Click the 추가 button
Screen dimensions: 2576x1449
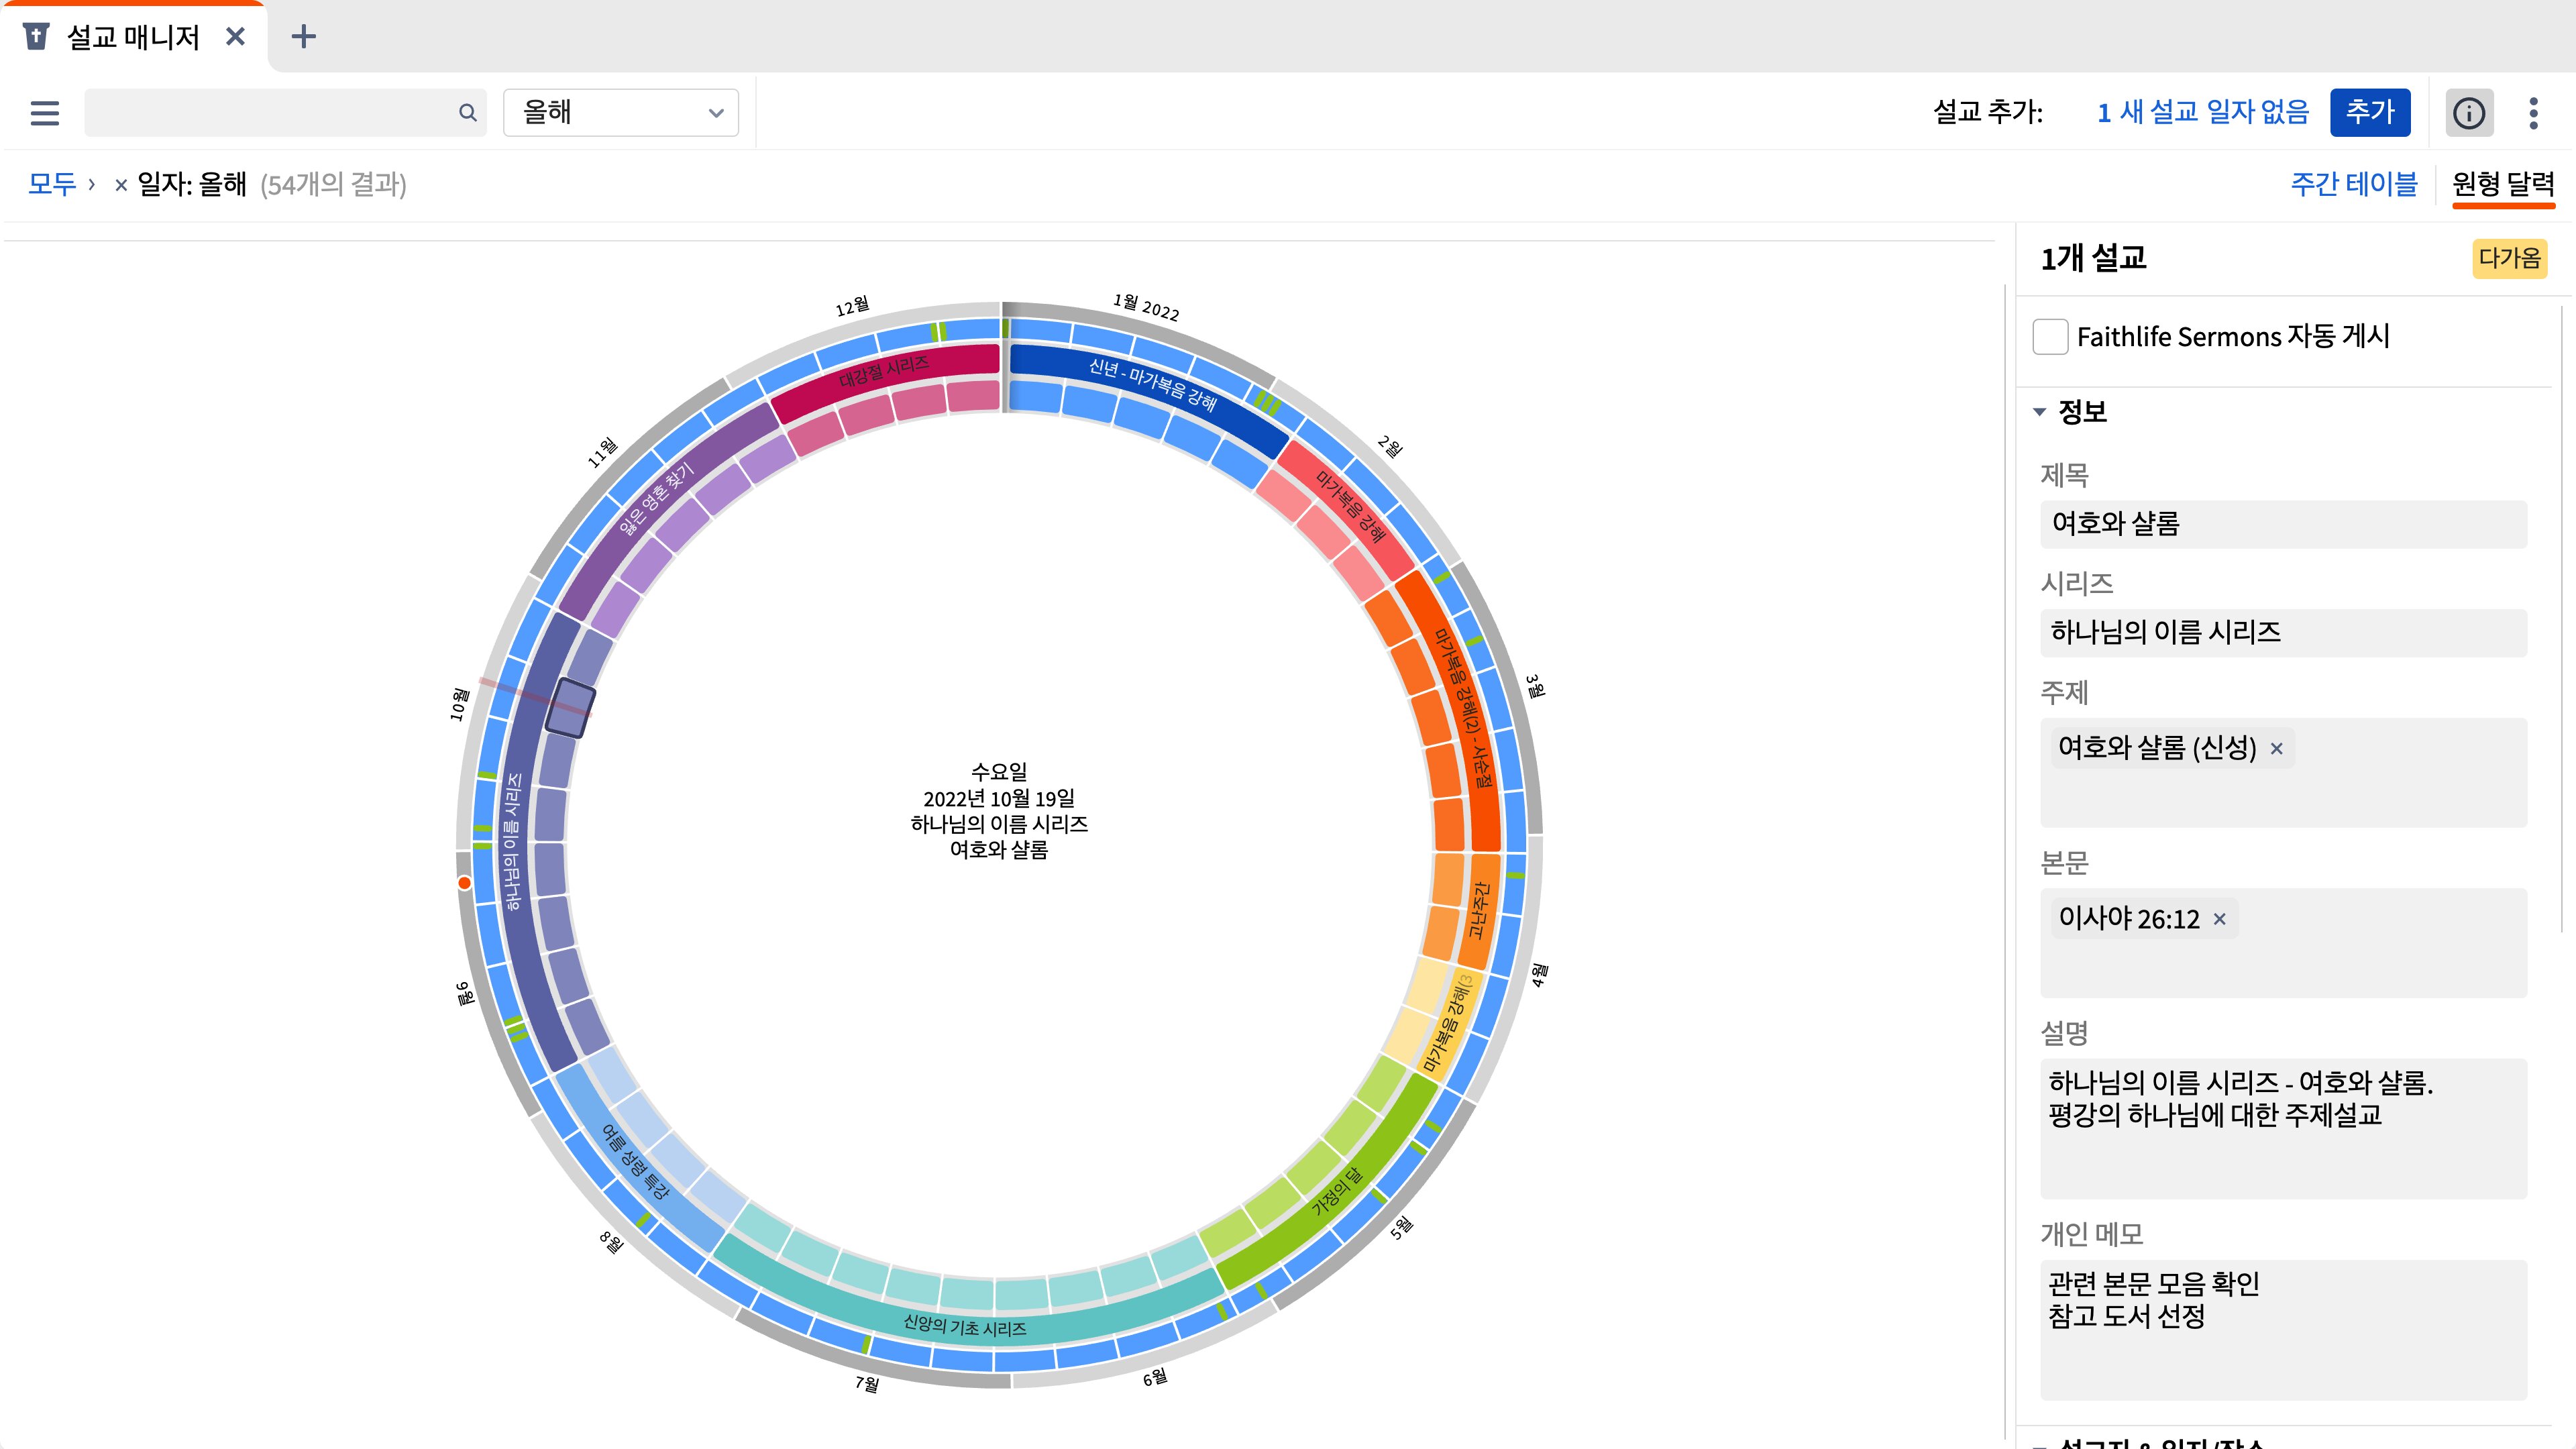coord(2369,112)
